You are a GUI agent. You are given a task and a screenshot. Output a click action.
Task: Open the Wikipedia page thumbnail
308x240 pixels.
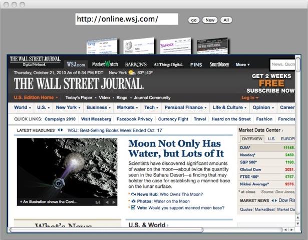(139, 46)
